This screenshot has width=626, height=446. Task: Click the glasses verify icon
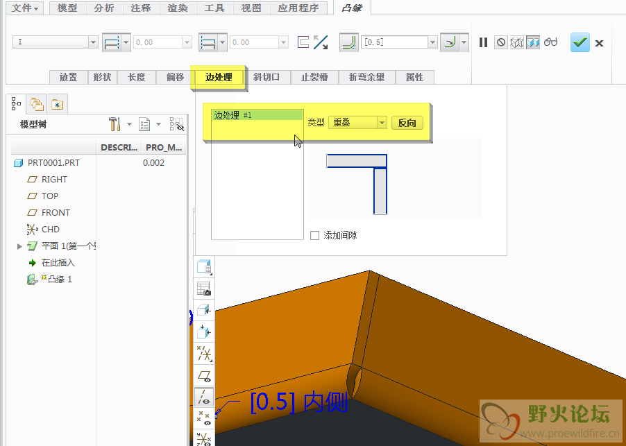point(550,42)
